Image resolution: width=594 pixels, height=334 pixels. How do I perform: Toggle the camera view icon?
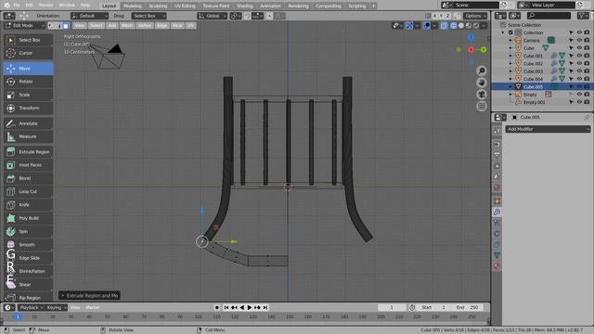coord(482,95)
